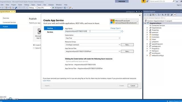182x102 pixels.
Task: Close the AngularonAzure document tab
Action: [x=14, y=12]
